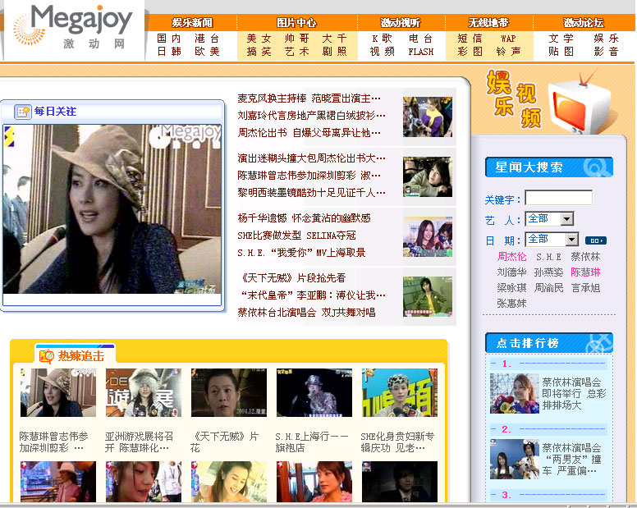Search for star S.H.E

point(549,257)
